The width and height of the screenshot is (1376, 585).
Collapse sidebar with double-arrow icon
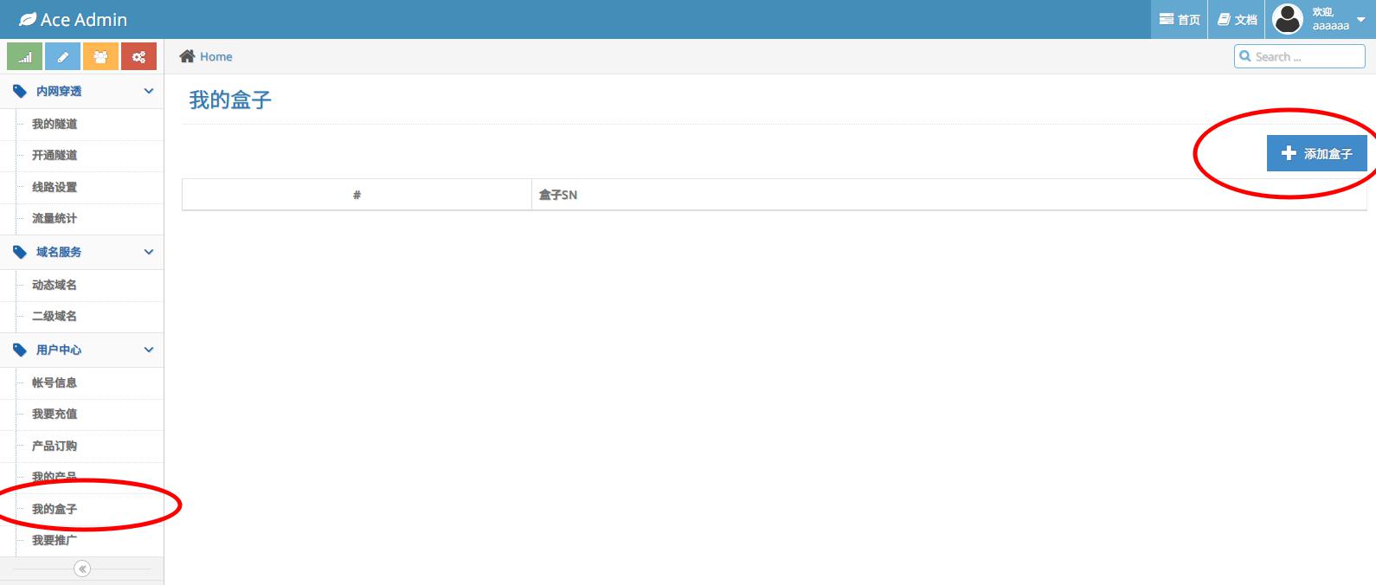click(x=82, y=569)
